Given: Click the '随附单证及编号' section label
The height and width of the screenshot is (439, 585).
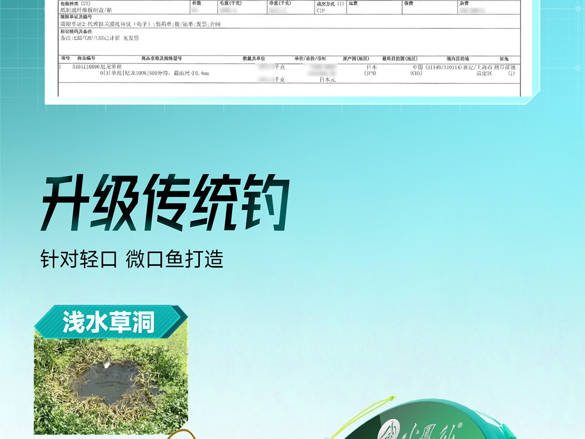Looking at the screenshot, I should pyautogui.click(x=76, y=17).
